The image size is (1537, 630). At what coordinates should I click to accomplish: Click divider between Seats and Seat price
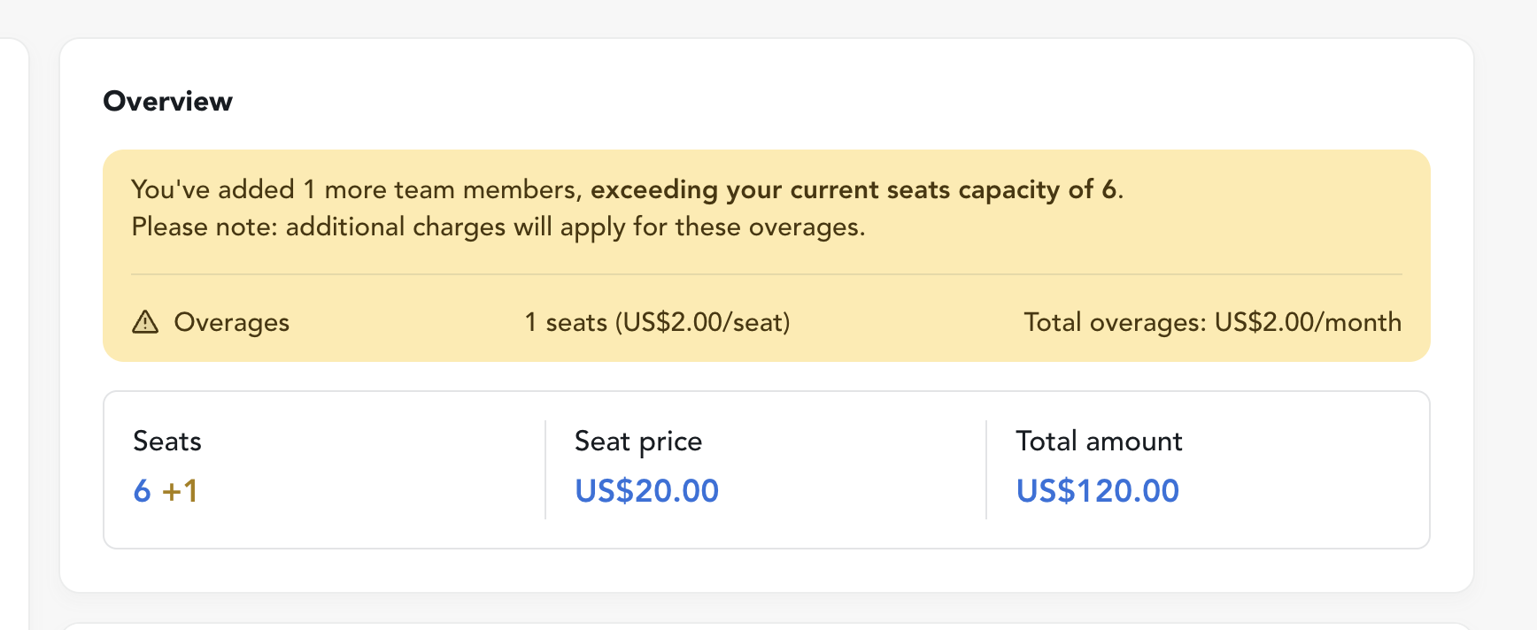tap(545, 469)
